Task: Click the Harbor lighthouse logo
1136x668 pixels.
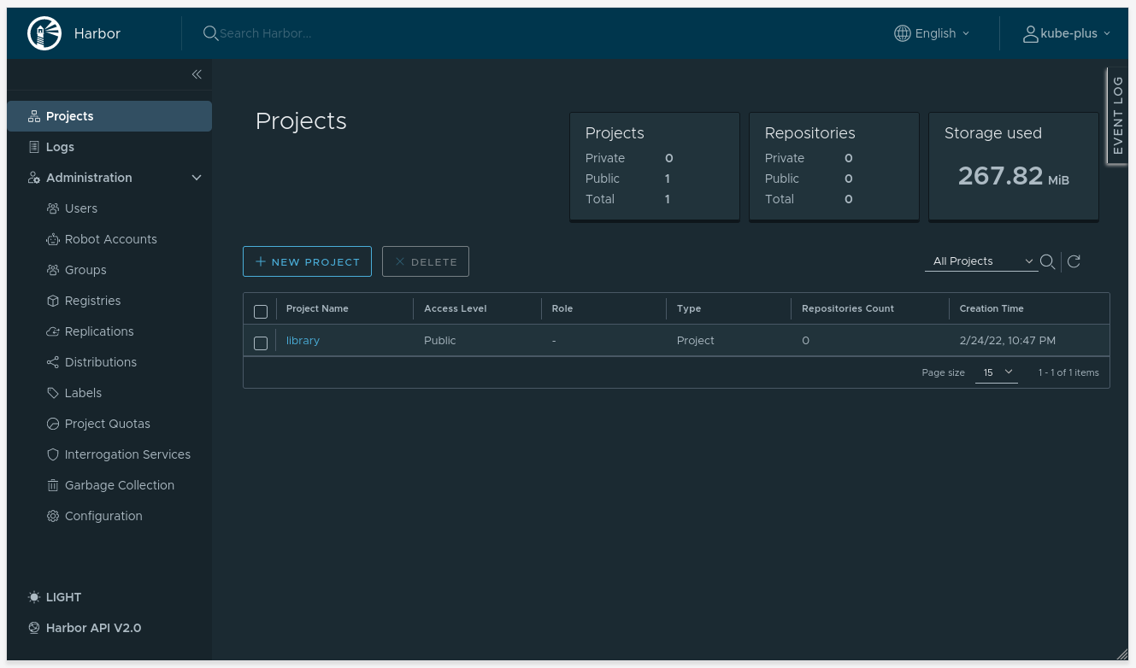Action: click(x=44, y=33)
